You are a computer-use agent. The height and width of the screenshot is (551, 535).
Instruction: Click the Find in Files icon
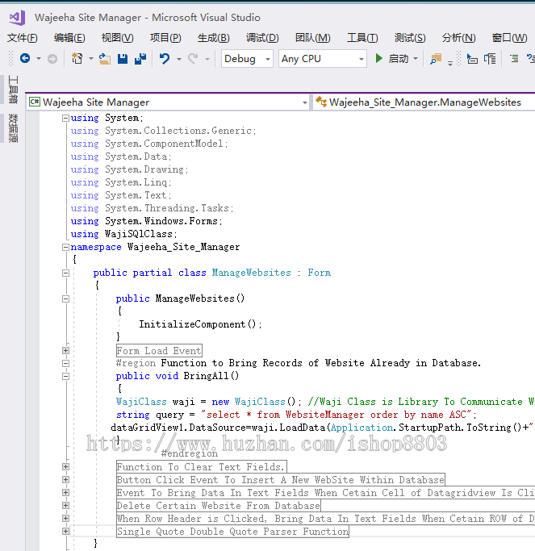tap(436, 59)
